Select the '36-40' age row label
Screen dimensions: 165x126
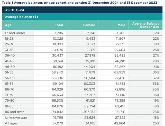coord(10,55)
